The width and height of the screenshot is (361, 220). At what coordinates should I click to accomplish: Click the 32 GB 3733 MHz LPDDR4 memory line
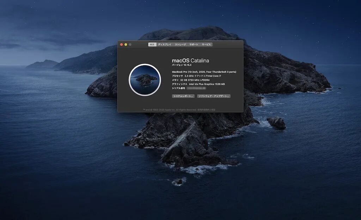191,80
